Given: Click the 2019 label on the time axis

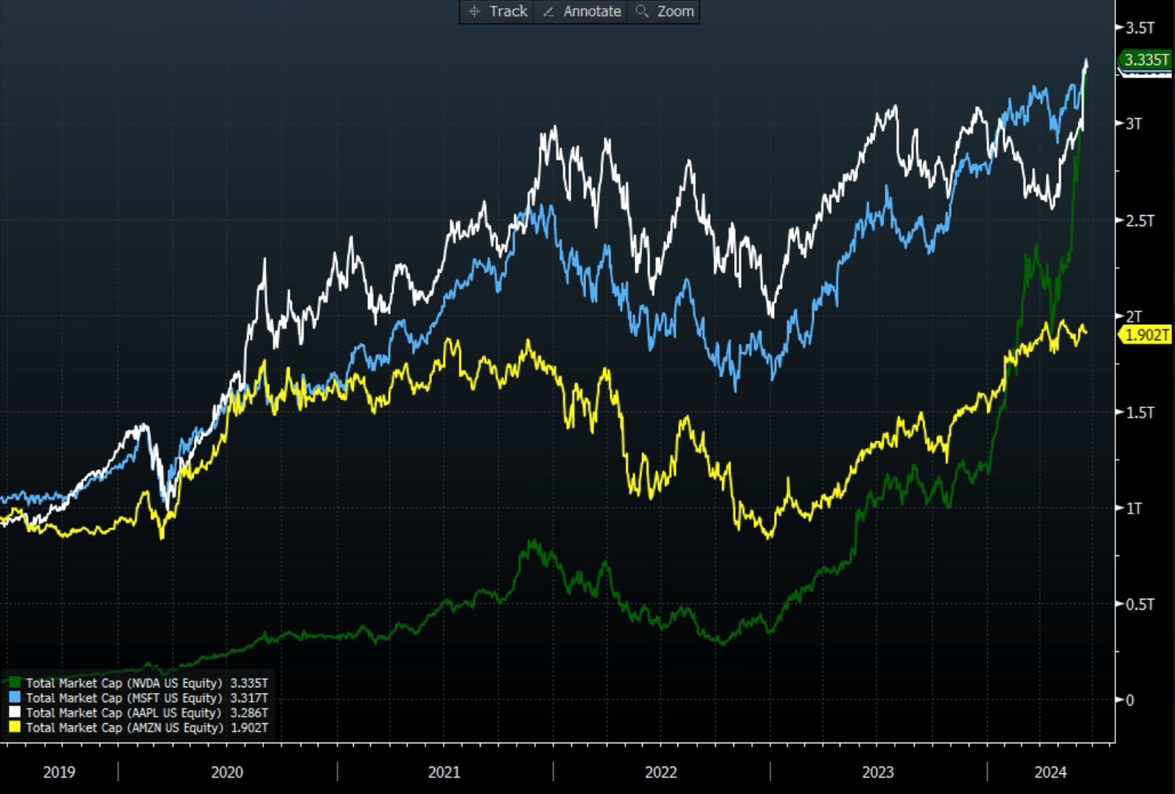Looking at the screenshot, I should [59, 772].
